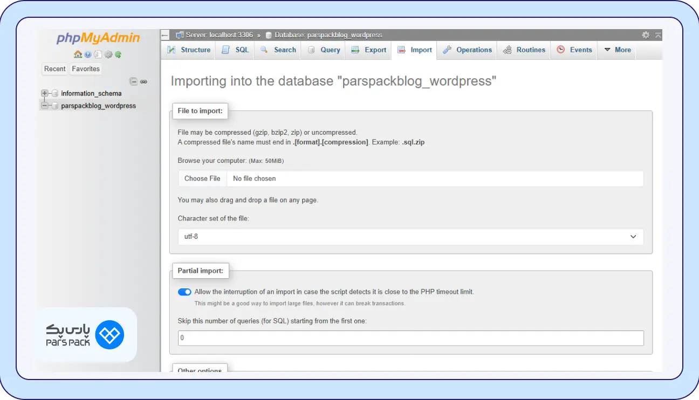This screenshot has width=699, height=400.
Task: Reload the navigation panel with green icon
Action: [x=118, y=54]
